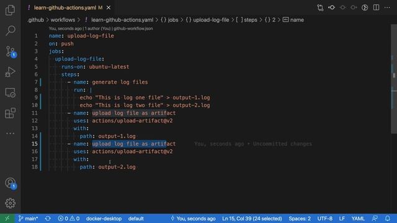Viewport: 397px width, 223px height.
Task: Change file encoding UTF-8
Action: point(325,219)
